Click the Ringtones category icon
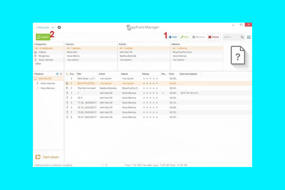The image size is (285, 190). [36, 56]
